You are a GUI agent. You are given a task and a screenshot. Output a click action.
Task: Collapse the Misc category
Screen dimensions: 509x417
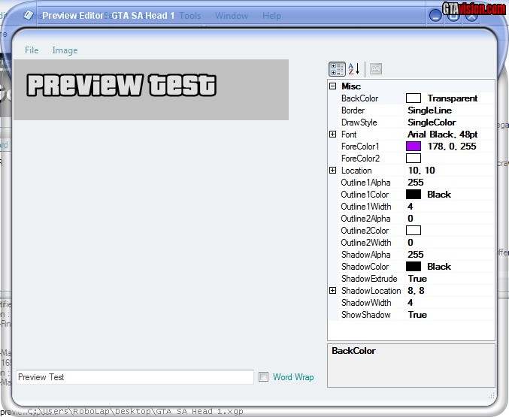point(332,86)
